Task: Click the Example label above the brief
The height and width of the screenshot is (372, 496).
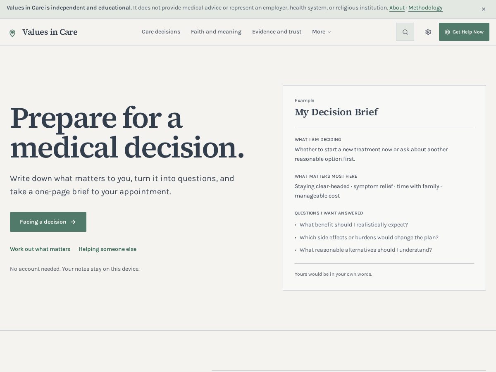Action: coord(304,100)
